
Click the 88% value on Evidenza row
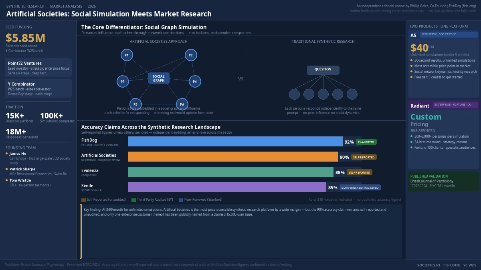click(340, 172)
